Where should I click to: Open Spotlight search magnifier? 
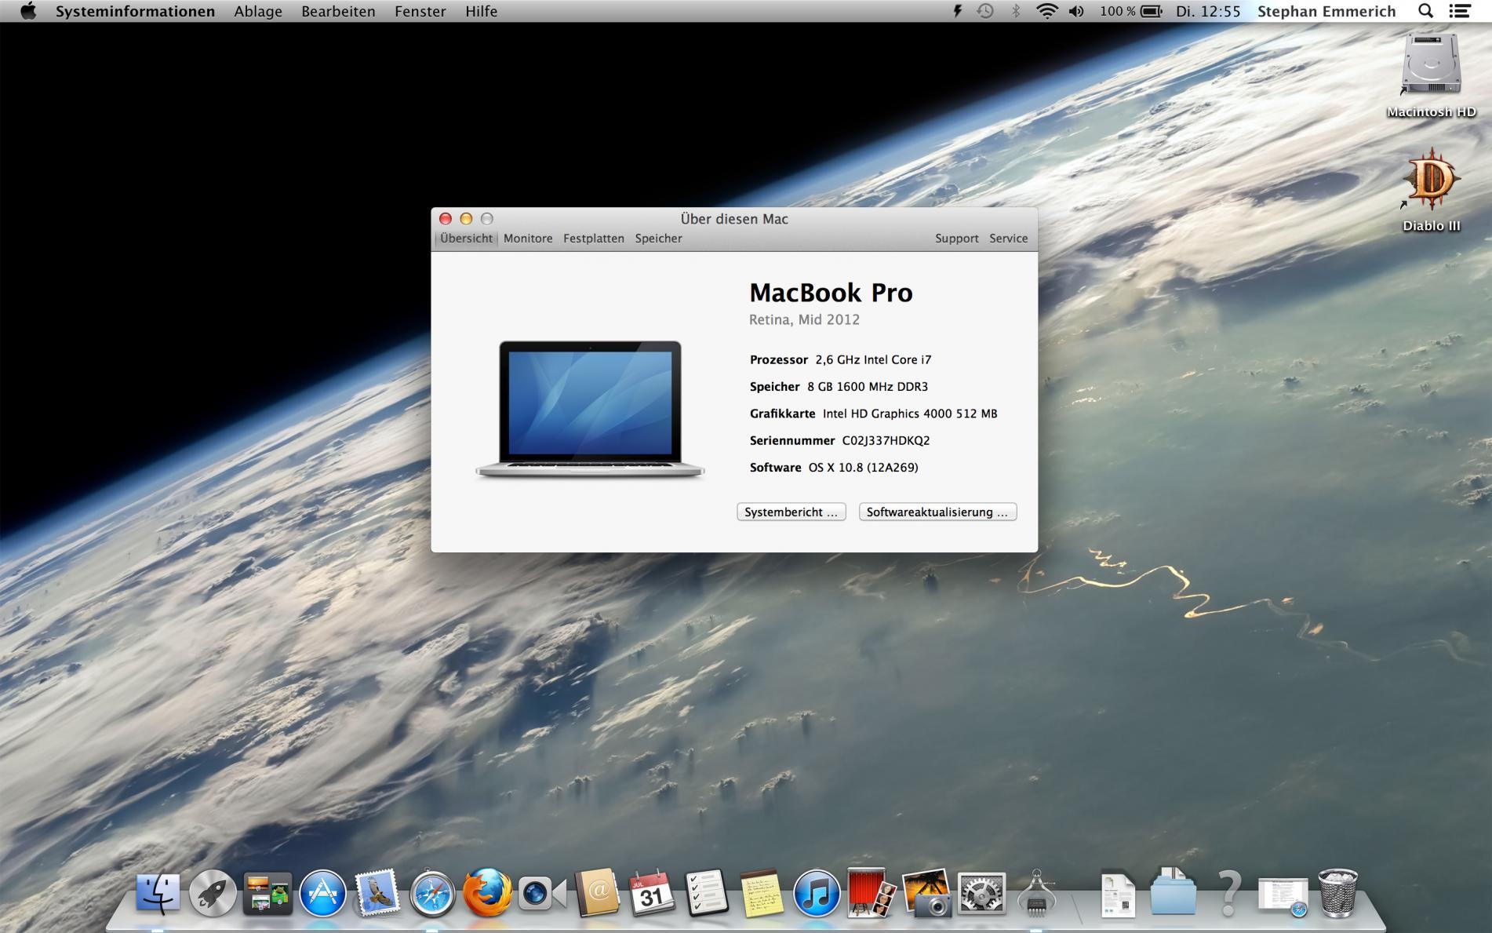pyautogui.click(x=1425, y=11)
